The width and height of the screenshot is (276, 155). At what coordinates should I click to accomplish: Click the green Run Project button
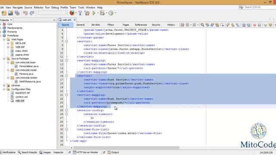pyautogui.click(x=94, y=13)
